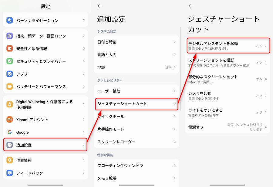
Task: Go back from 追加設定 screen
Action: pyautogui.click(x=100, y=6)
